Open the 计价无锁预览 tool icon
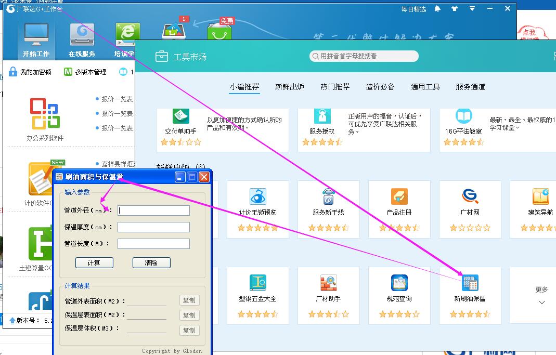This screenshot has height=355, width=556. (x=258, y=196)
